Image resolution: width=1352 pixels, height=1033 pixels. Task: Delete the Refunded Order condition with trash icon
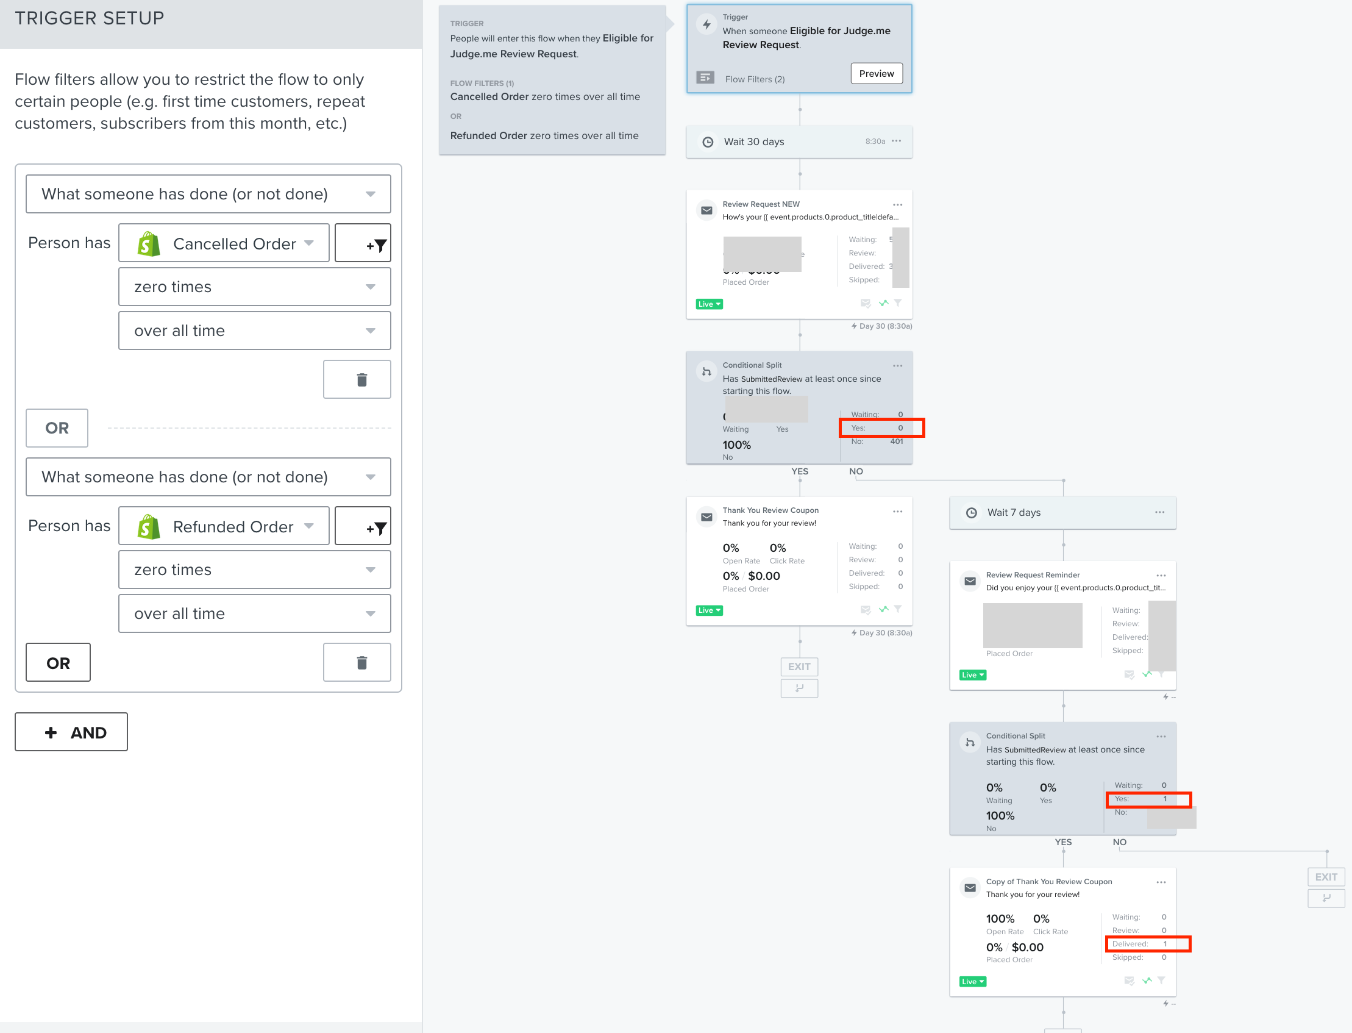[x=357, y=662]
